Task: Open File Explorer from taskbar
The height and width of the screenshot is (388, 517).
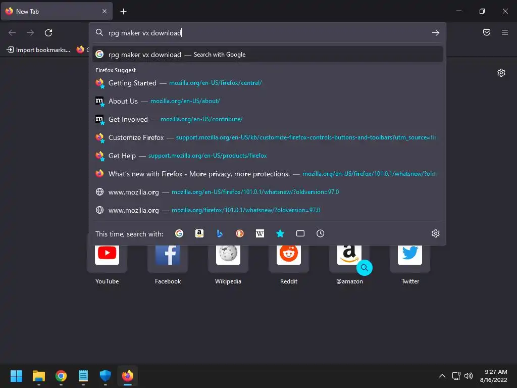Action: tap(38, 376)
